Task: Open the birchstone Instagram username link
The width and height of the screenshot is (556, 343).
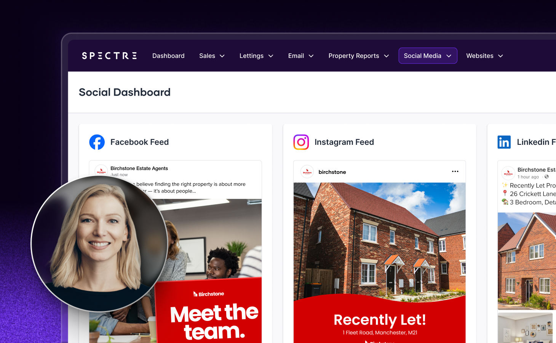Action: click(x=332, y=172)
